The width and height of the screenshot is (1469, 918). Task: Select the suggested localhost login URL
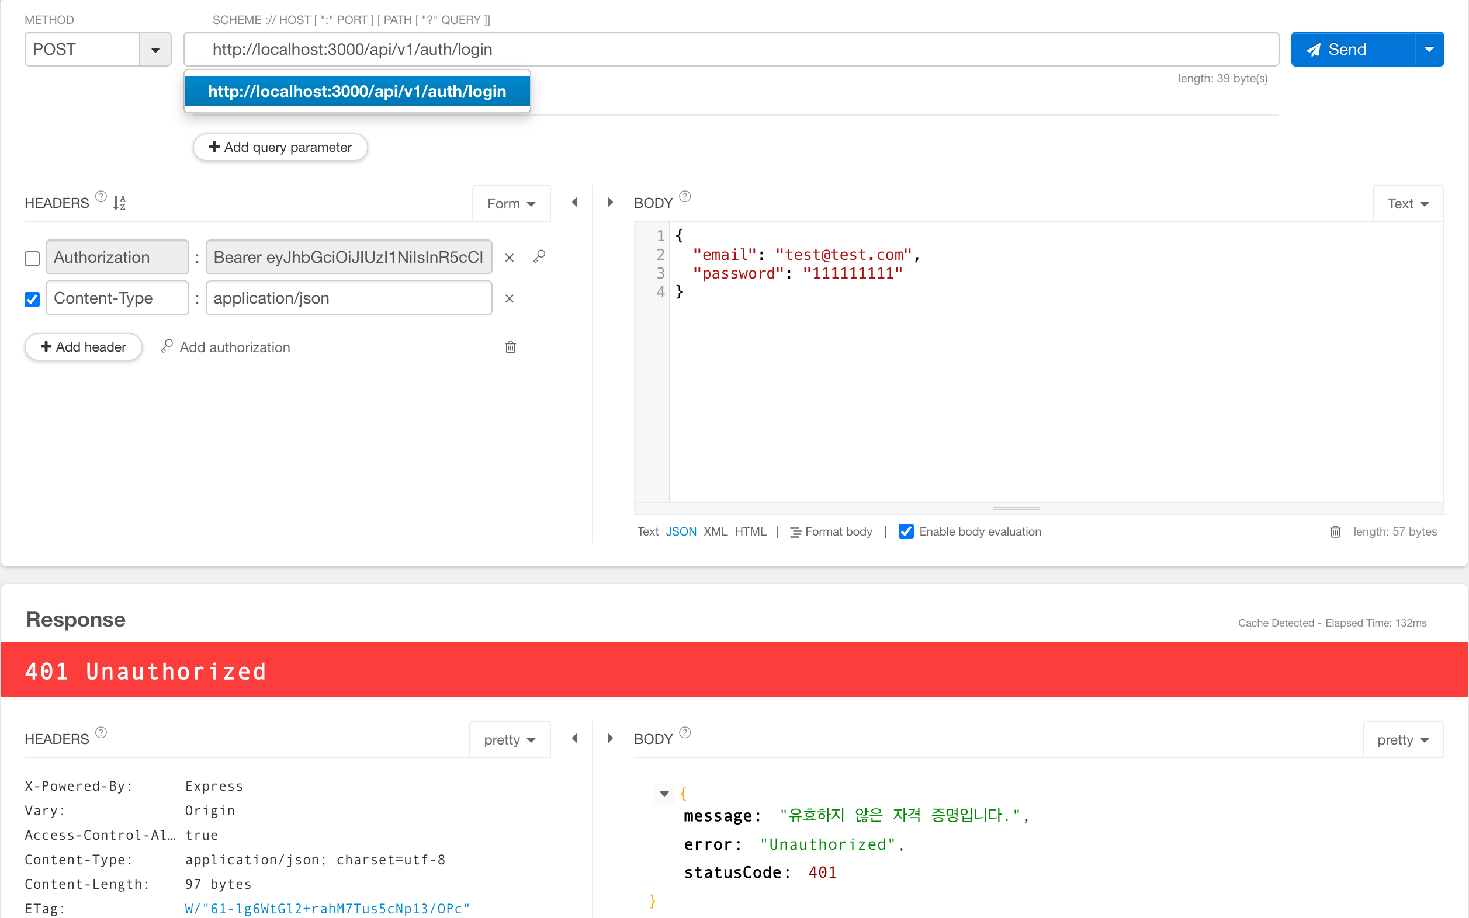[x=357, y=91]
